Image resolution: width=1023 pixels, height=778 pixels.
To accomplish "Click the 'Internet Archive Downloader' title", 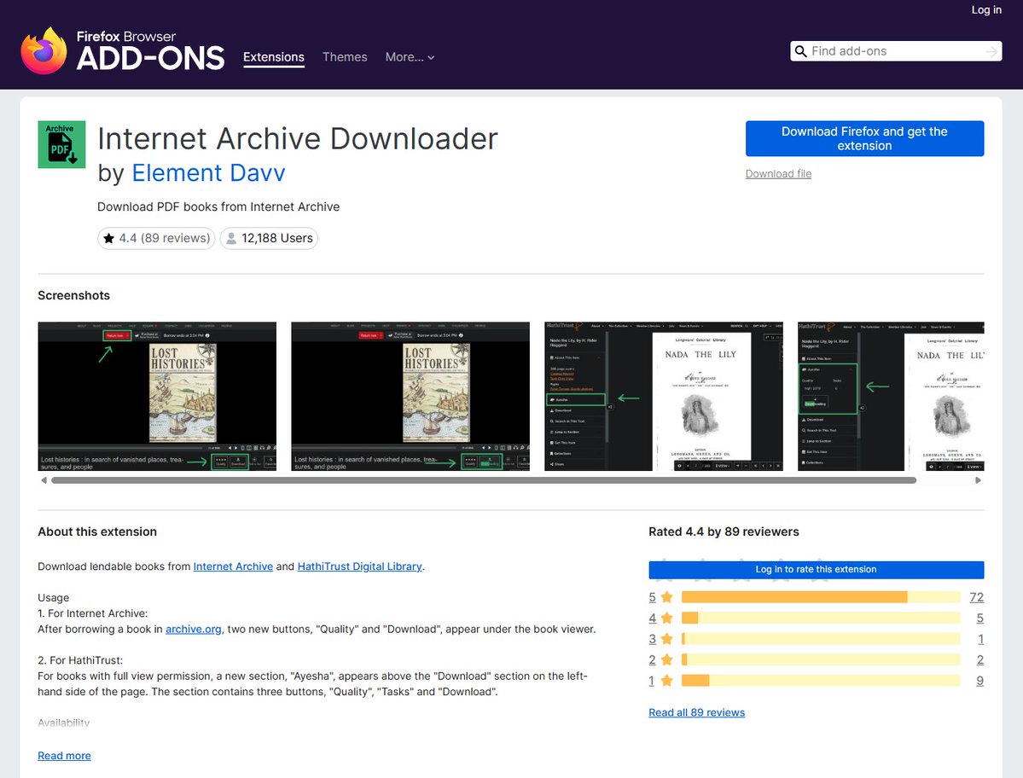I will [x=298, y=139].
